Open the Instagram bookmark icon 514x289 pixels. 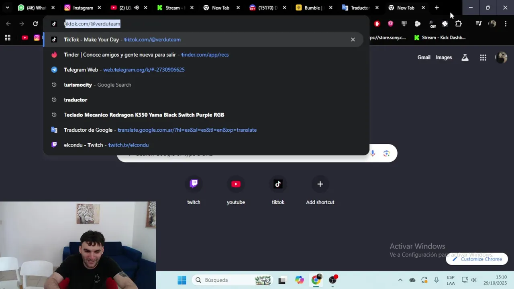pos(37,38)
